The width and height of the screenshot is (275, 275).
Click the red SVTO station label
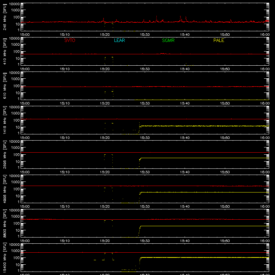(x=70, y=40)
